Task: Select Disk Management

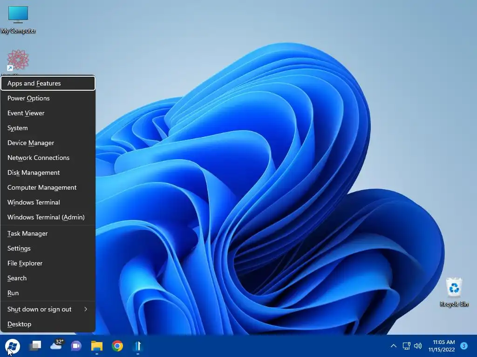Action: coord(48,172)
